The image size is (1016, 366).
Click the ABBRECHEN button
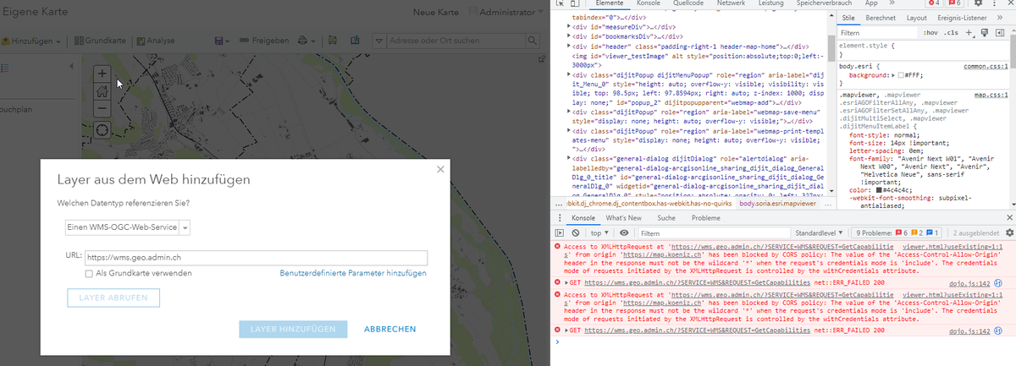tap(389, 329)
